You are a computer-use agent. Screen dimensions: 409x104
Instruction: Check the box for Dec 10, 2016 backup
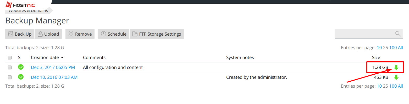pyautogui.click(x=10, y=77)
